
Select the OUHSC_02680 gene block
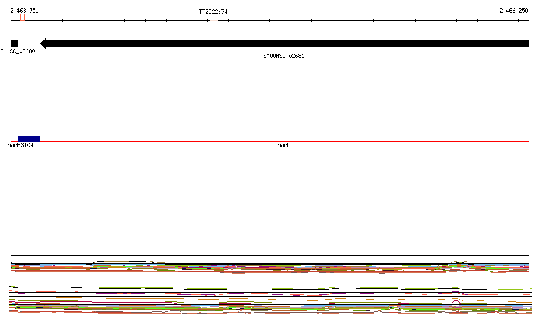pyautogui.click(x=14, y=43)
